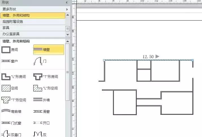
Task: Open 办公室家具 stencil tab
Action: pos(33,34)
